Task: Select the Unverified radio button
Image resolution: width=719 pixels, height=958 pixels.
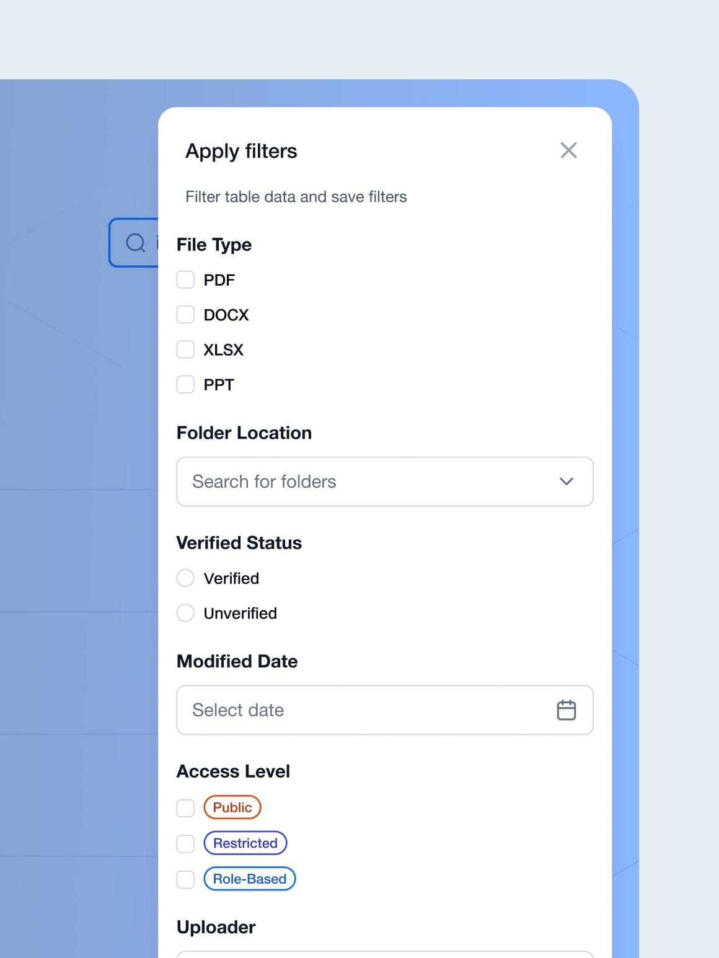Action: [185, 613]
